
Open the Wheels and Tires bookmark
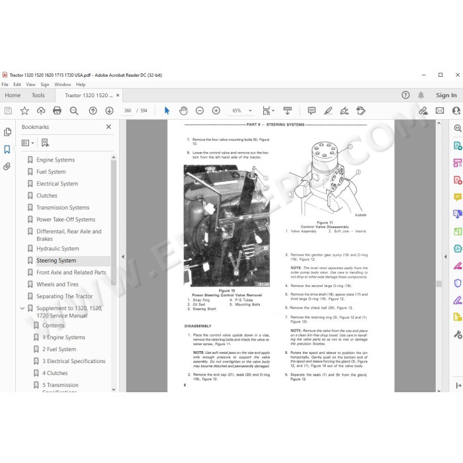[x=58, y=284]
